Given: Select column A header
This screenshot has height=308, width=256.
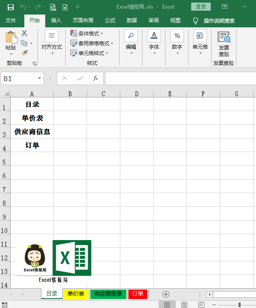Looking at the screenshot, I should pos(32,94).
